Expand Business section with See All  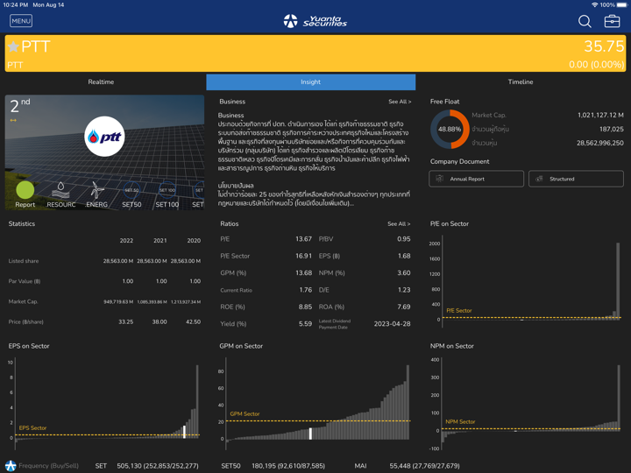pos(400,102)
